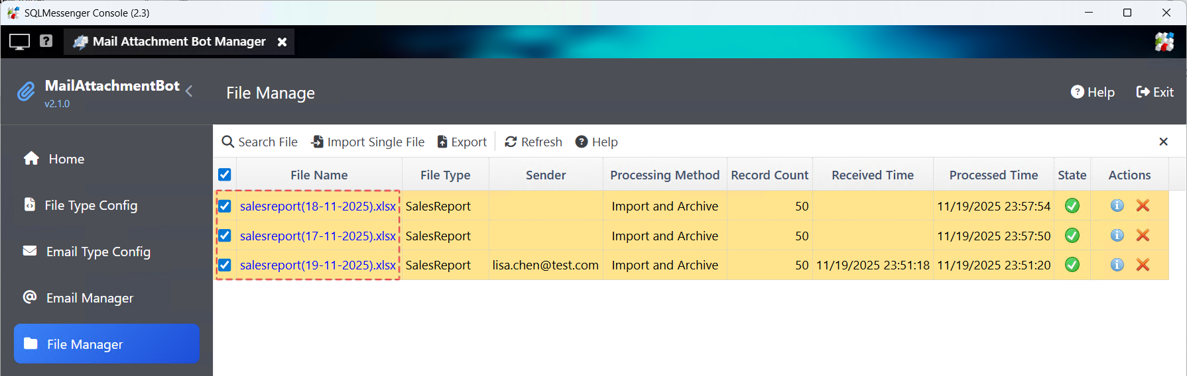Select File Manager in the sidebar
Viewport: 1187px width, 376px height.
click(x=107, y=344)
